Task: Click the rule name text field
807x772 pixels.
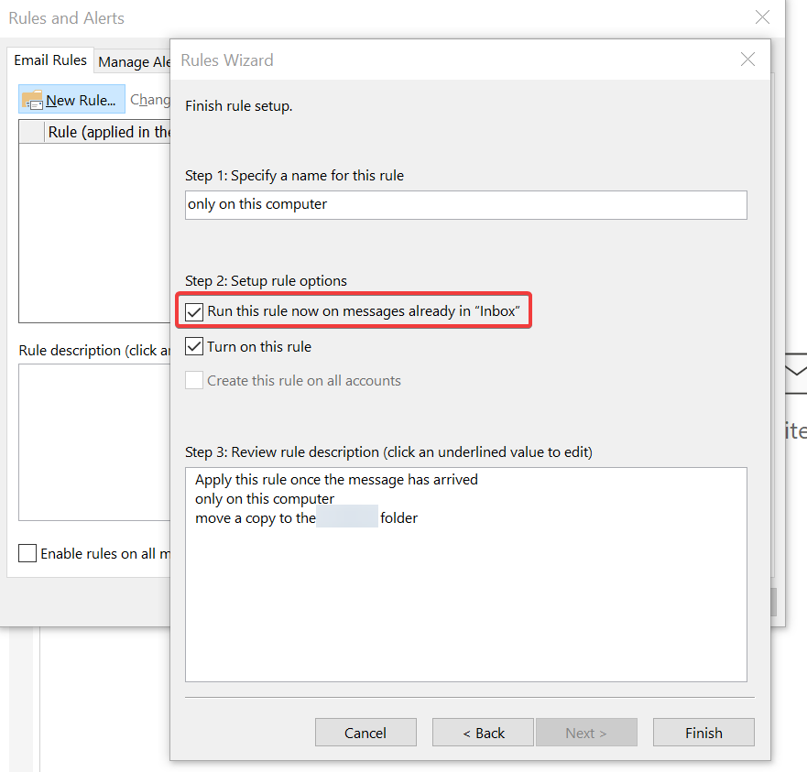Action: 465,204
